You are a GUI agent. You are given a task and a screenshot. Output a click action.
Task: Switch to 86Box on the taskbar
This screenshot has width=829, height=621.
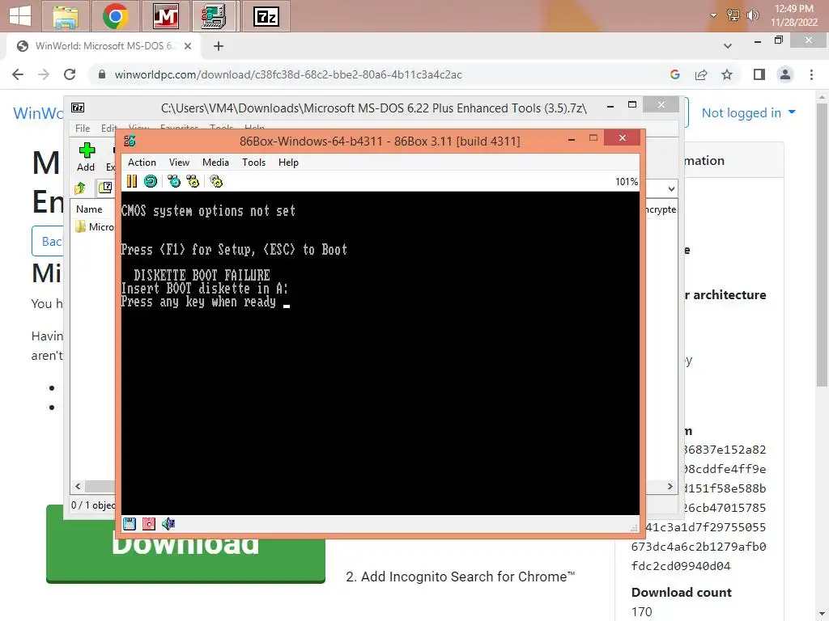[x=215, y=16]
